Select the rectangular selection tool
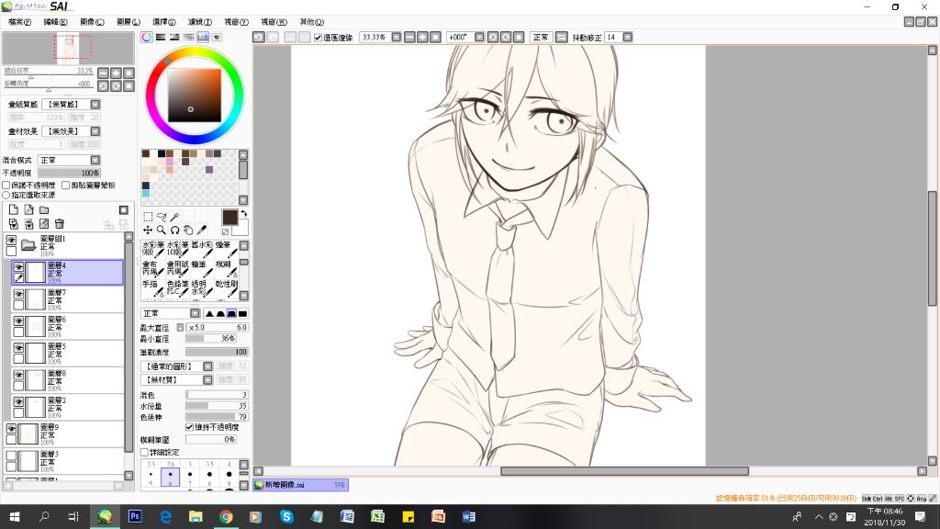Viewport: 940px width, 529px height. pos(148,217)
